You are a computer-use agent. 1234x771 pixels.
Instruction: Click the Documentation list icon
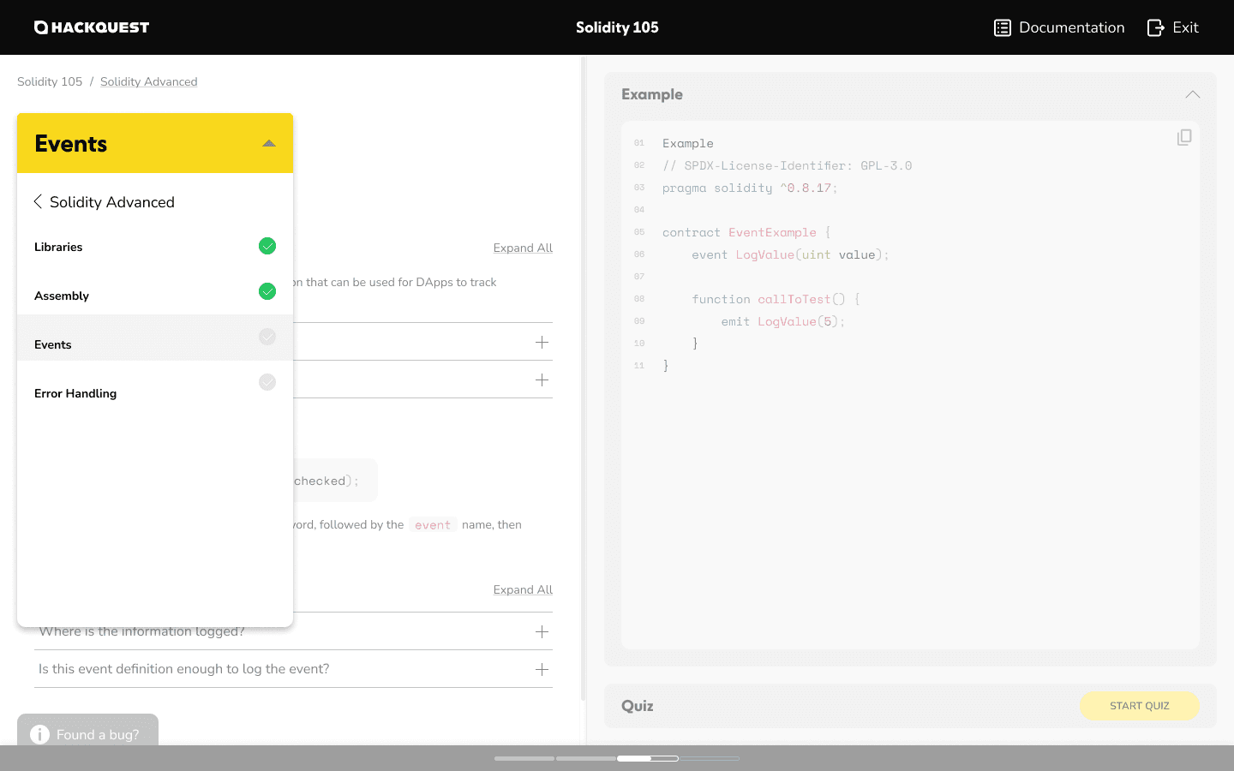click(1003, 27)
